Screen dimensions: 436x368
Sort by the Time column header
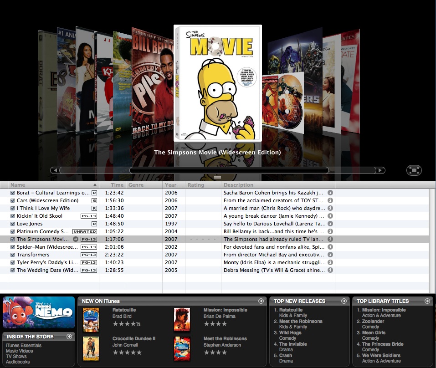pyautogui.click(x=113, y=185)
